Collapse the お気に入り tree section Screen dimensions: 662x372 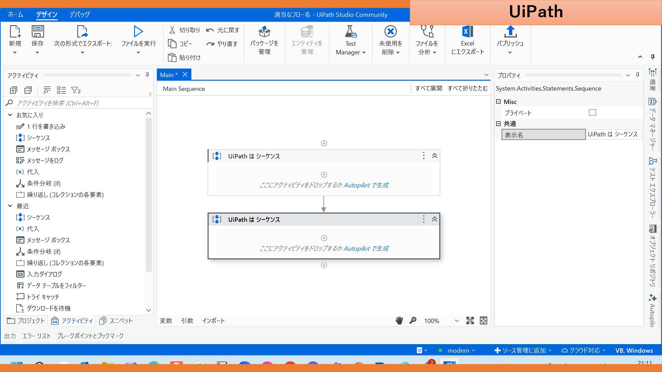click(x=10, y=115)
